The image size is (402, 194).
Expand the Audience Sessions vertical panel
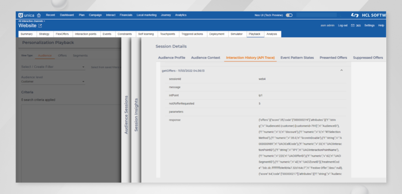pos(126,114)
